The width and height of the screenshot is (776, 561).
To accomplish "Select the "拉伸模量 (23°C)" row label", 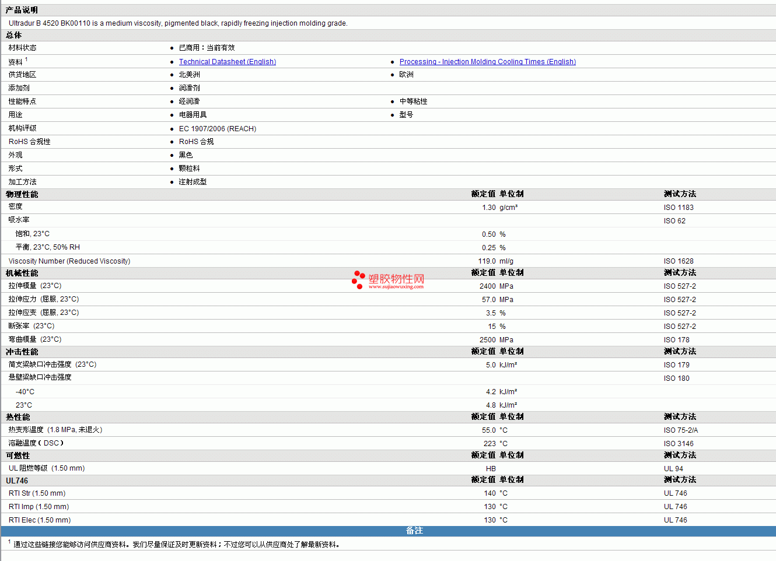I will (x=35, y=286).
